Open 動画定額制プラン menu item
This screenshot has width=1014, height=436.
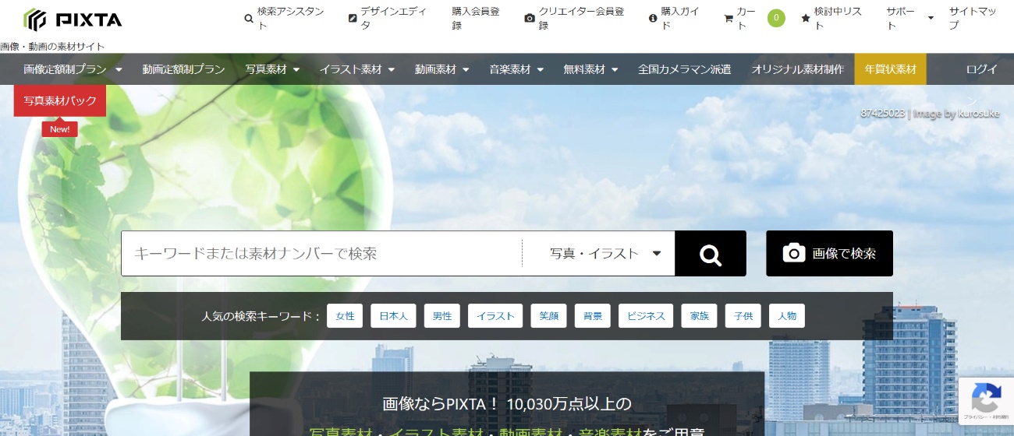(x=183, y=69)
